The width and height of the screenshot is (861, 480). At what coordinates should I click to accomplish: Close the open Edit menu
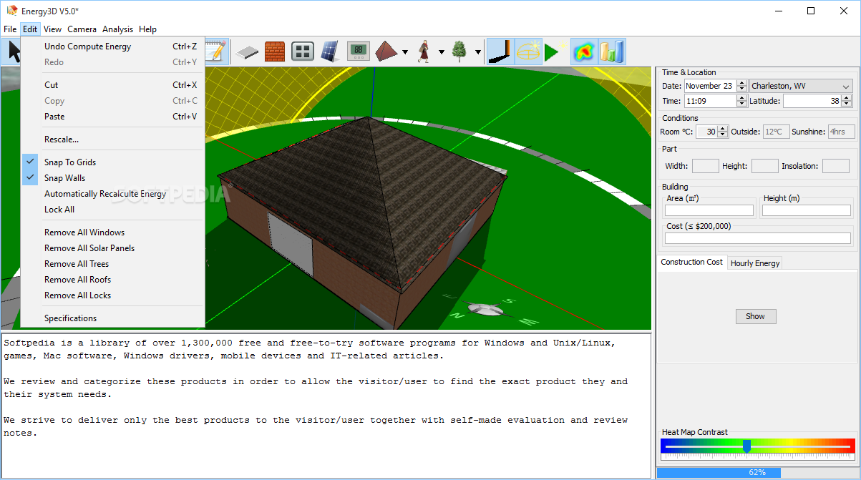point(30,29)
